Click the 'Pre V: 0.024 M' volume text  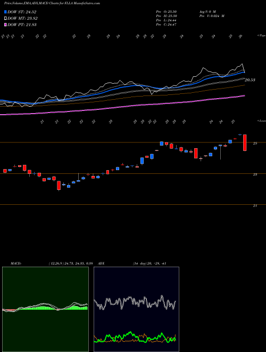211,16
